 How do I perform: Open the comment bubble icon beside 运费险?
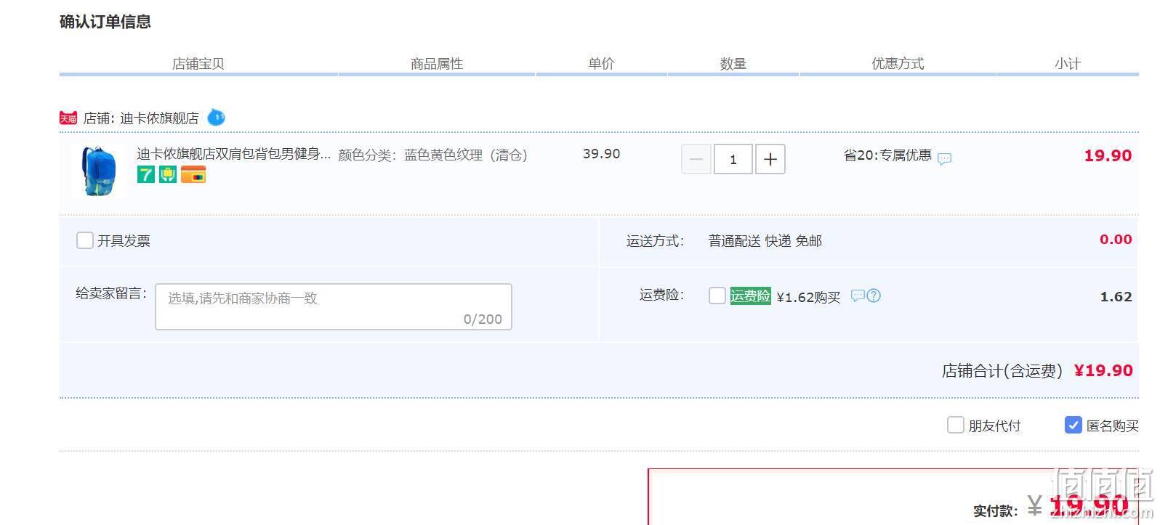point(858,296)
